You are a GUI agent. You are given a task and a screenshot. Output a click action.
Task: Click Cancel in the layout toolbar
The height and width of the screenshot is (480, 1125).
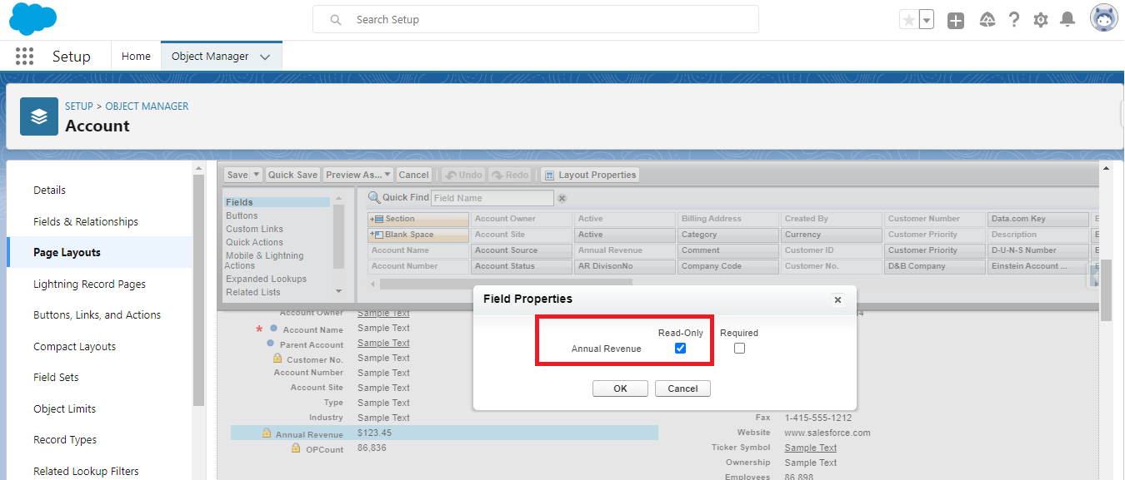(413, 175)
